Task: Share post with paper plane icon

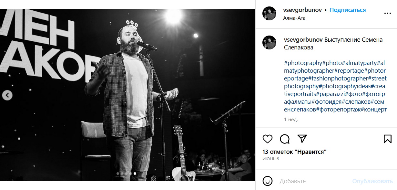Action: tap(302, 139)
